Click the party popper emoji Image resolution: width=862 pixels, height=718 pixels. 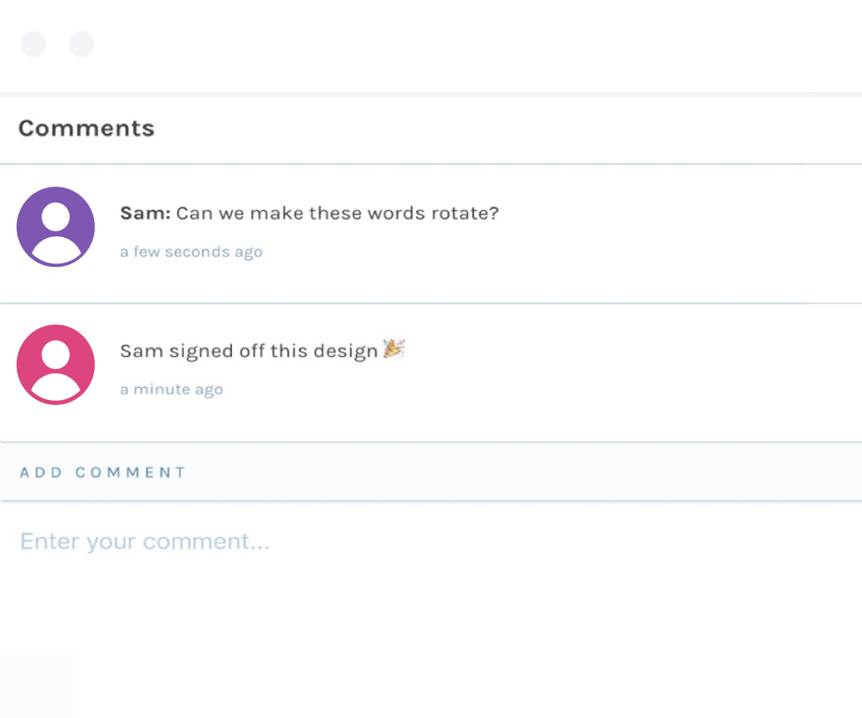(x=394, y=349)
